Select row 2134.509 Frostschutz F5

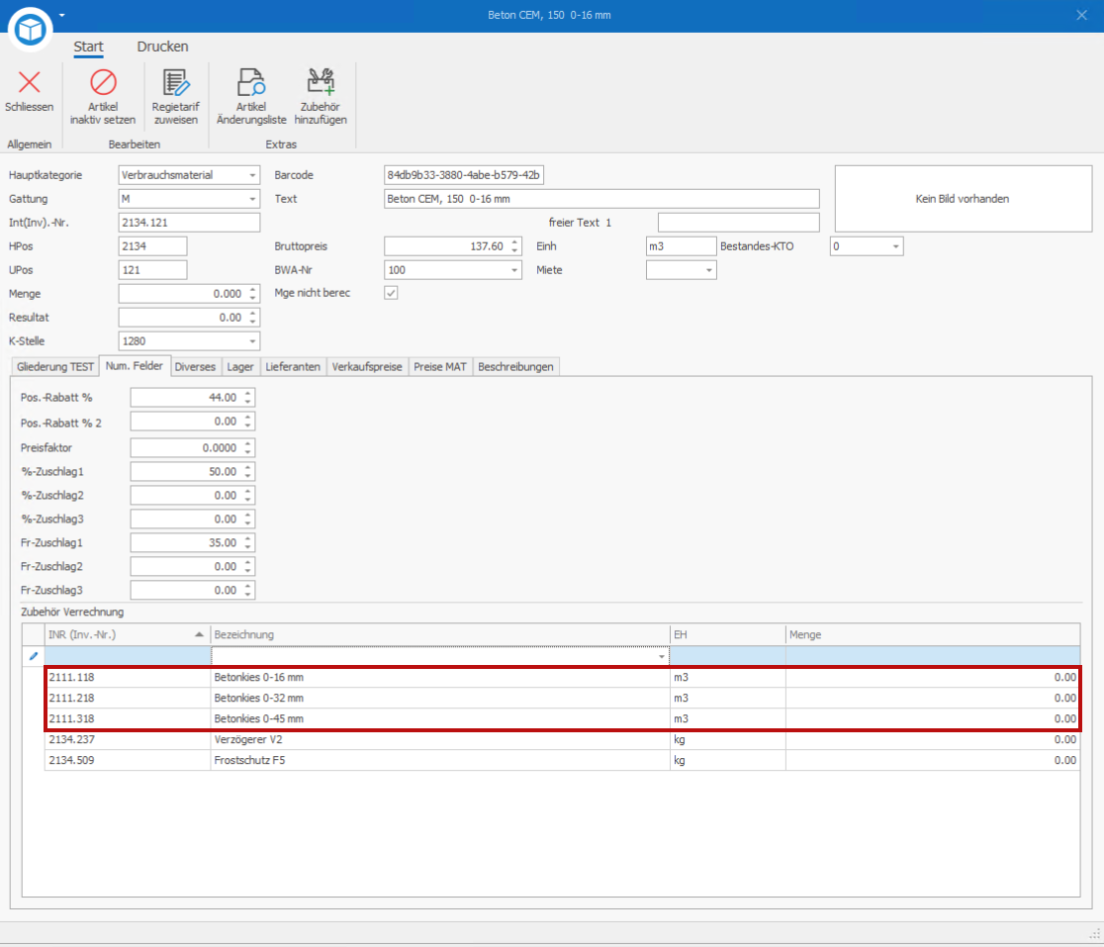[x=562, y=760]
